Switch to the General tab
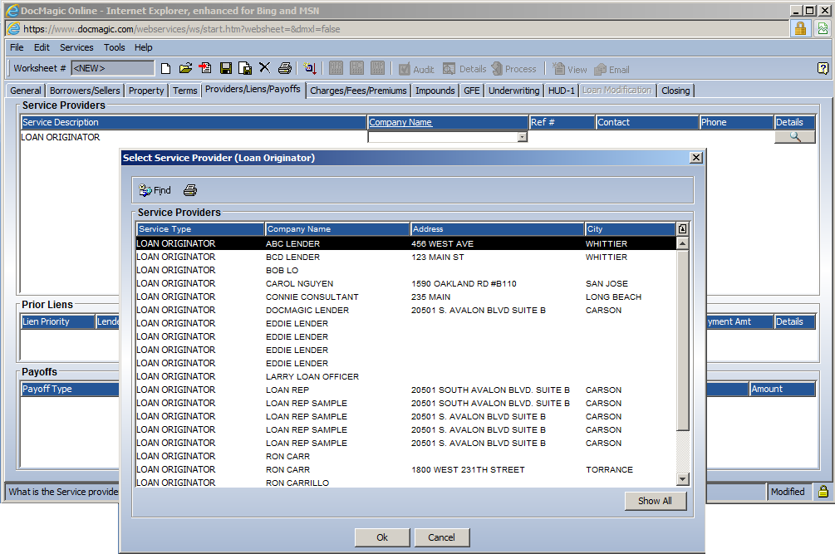The image size is (835, 554). 26,91
